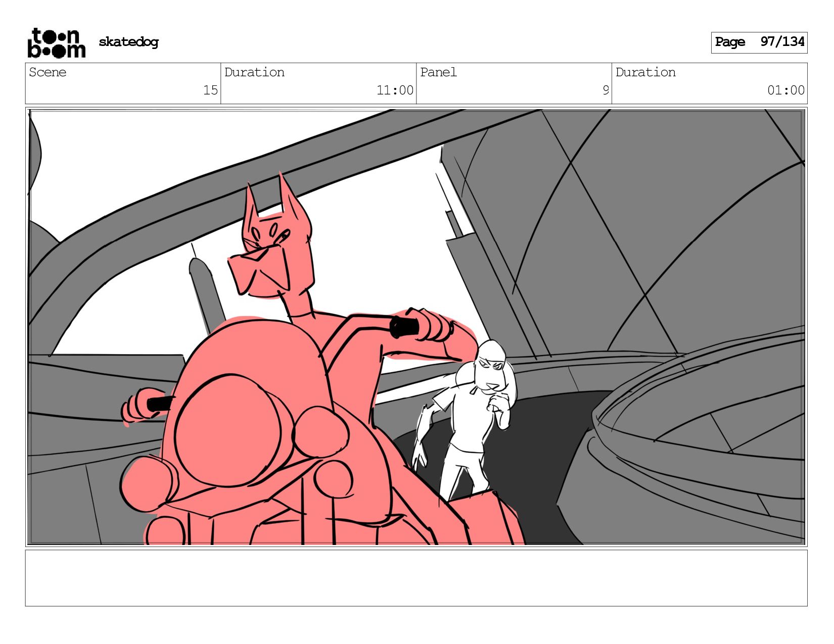Click the 'Panel' header label
This screenshot has width=834, height=644.
click(x=438, y=72)
